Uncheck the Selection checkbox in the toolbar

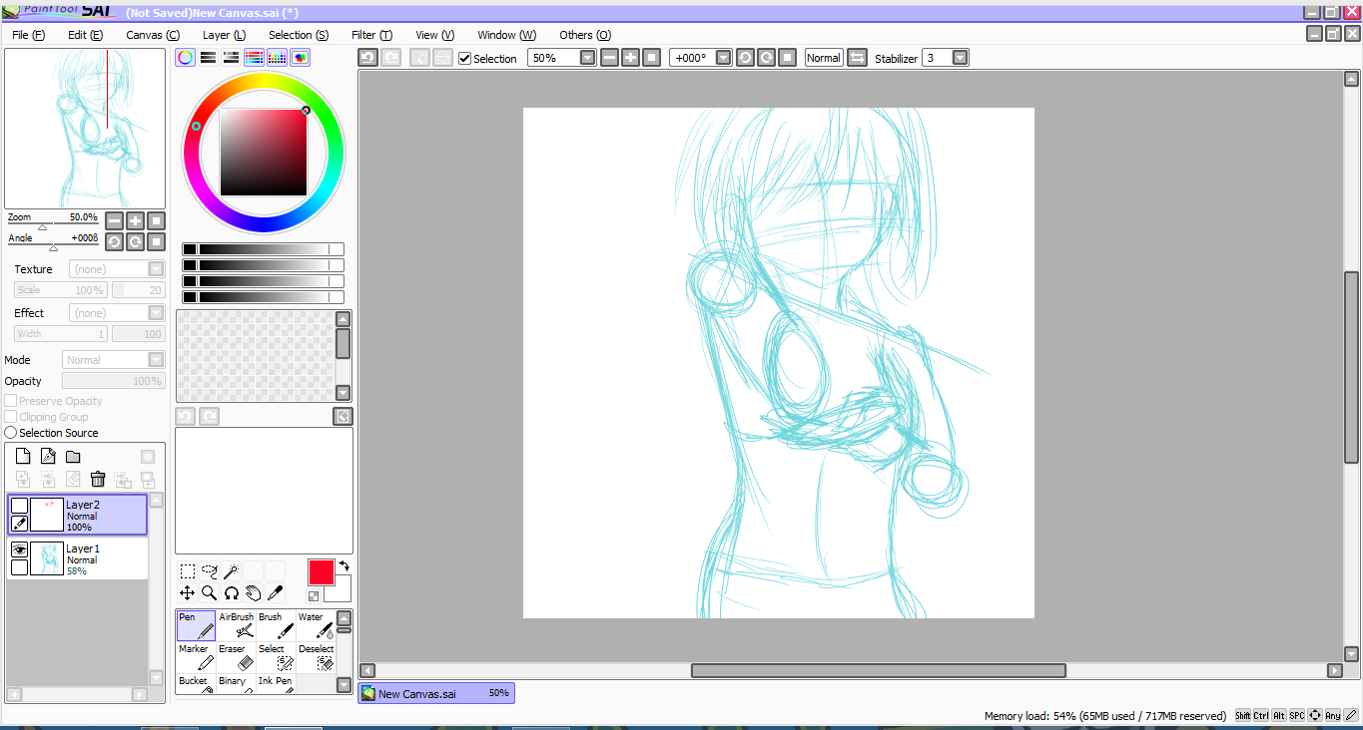click(x=465, y=58)
